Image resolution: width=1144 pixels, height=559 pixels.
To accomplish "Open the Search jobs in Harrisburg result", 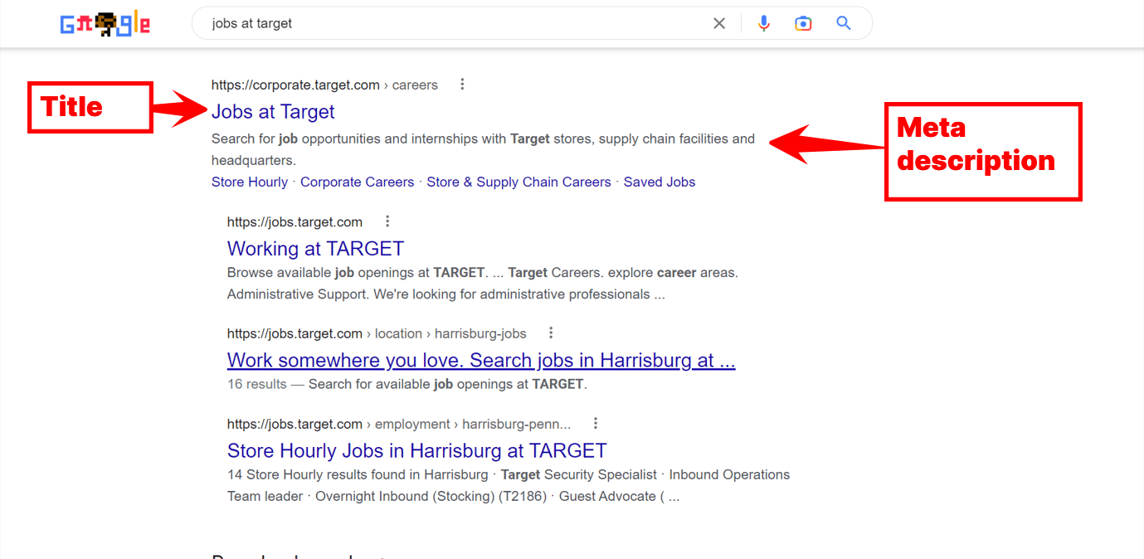I will pos(481,360).
